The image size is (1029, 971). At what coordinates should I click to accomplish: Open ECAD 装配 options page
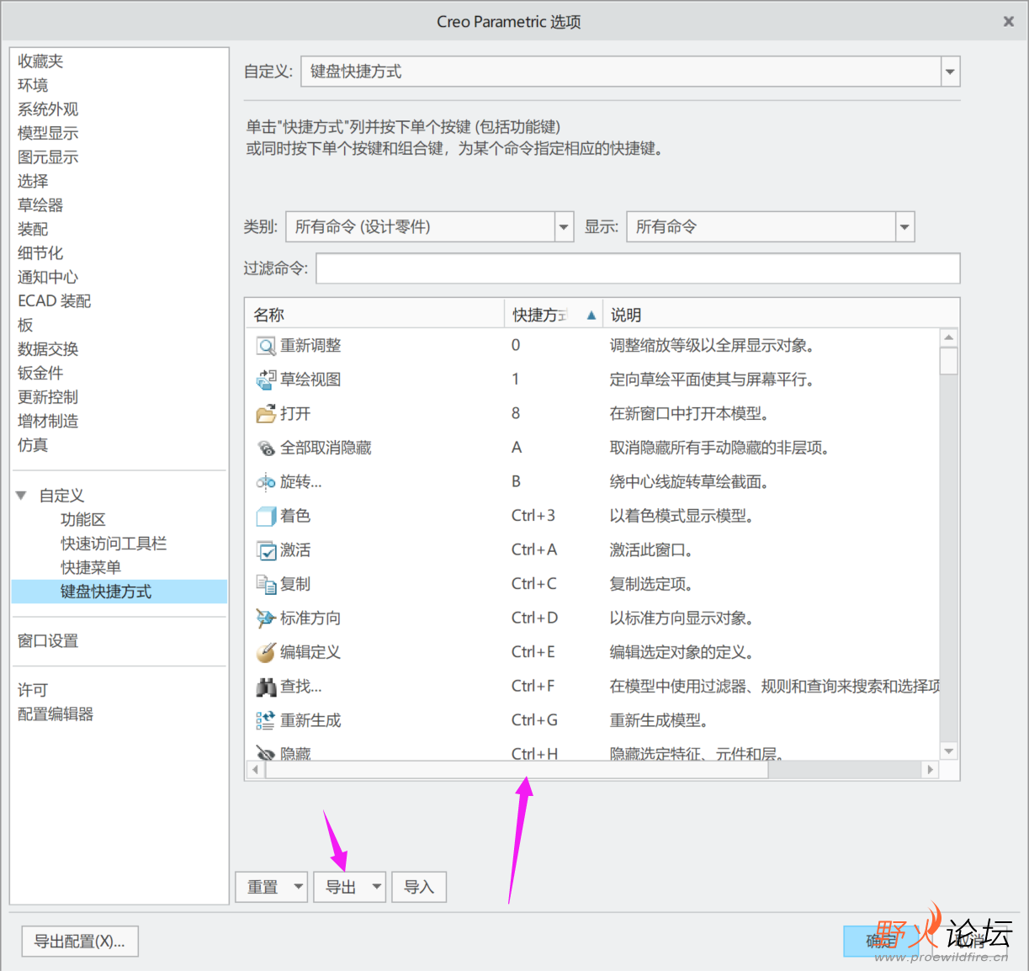coord(55,301)
